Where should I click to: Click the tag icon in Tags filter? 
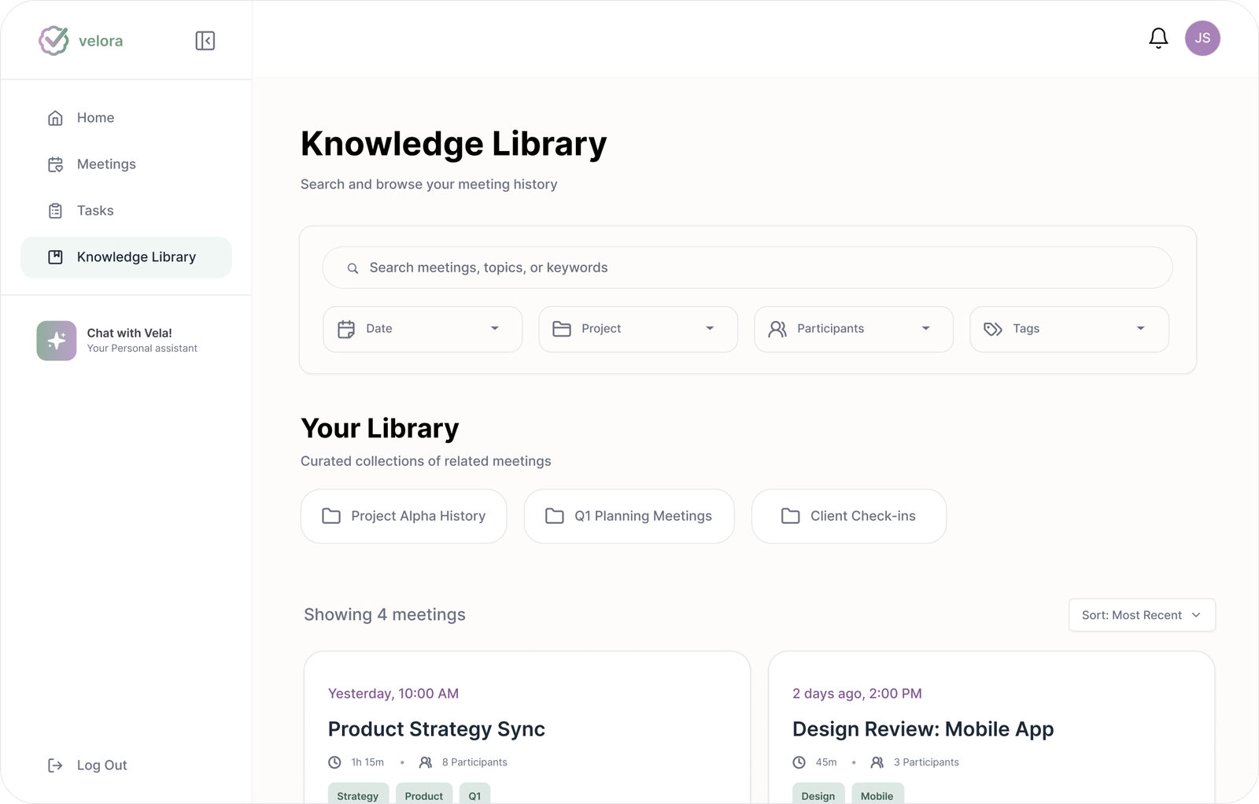coord(993,329)
